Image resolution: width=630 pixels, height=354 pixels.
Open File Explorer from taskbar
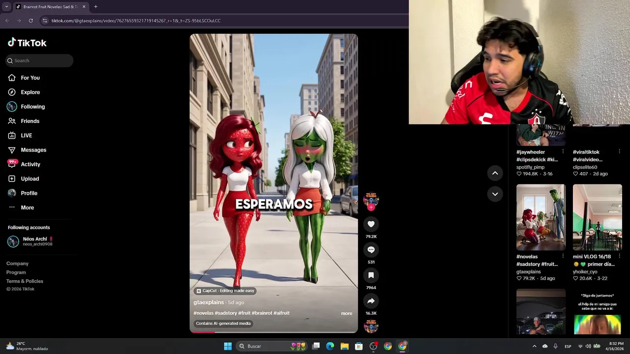(x=345, y=346)
